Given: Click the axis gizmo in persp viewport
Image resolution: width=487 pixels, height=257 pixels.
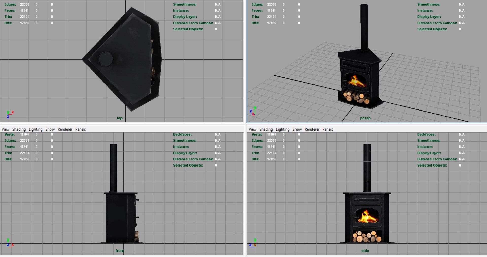Looking at the screenshot, I should (253, 111).
